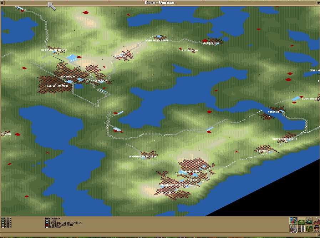Click the Gleise legend entry

click(51, 221)
